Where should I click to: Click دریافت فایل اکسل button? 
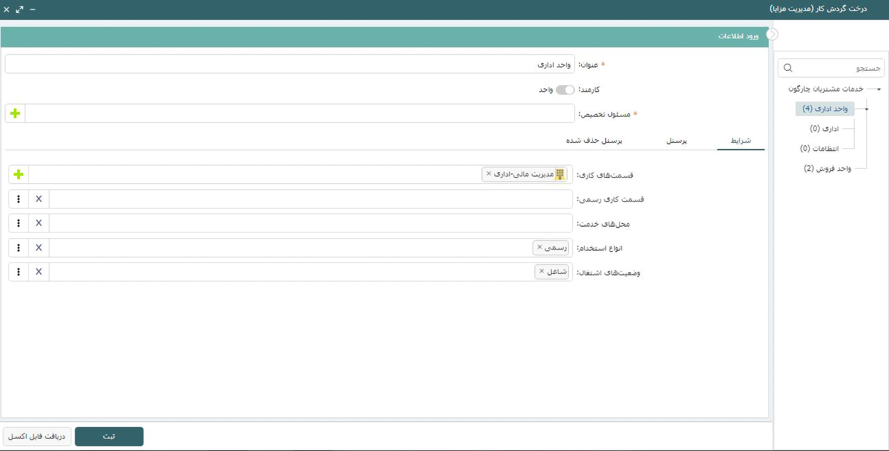tap(37, 436)
